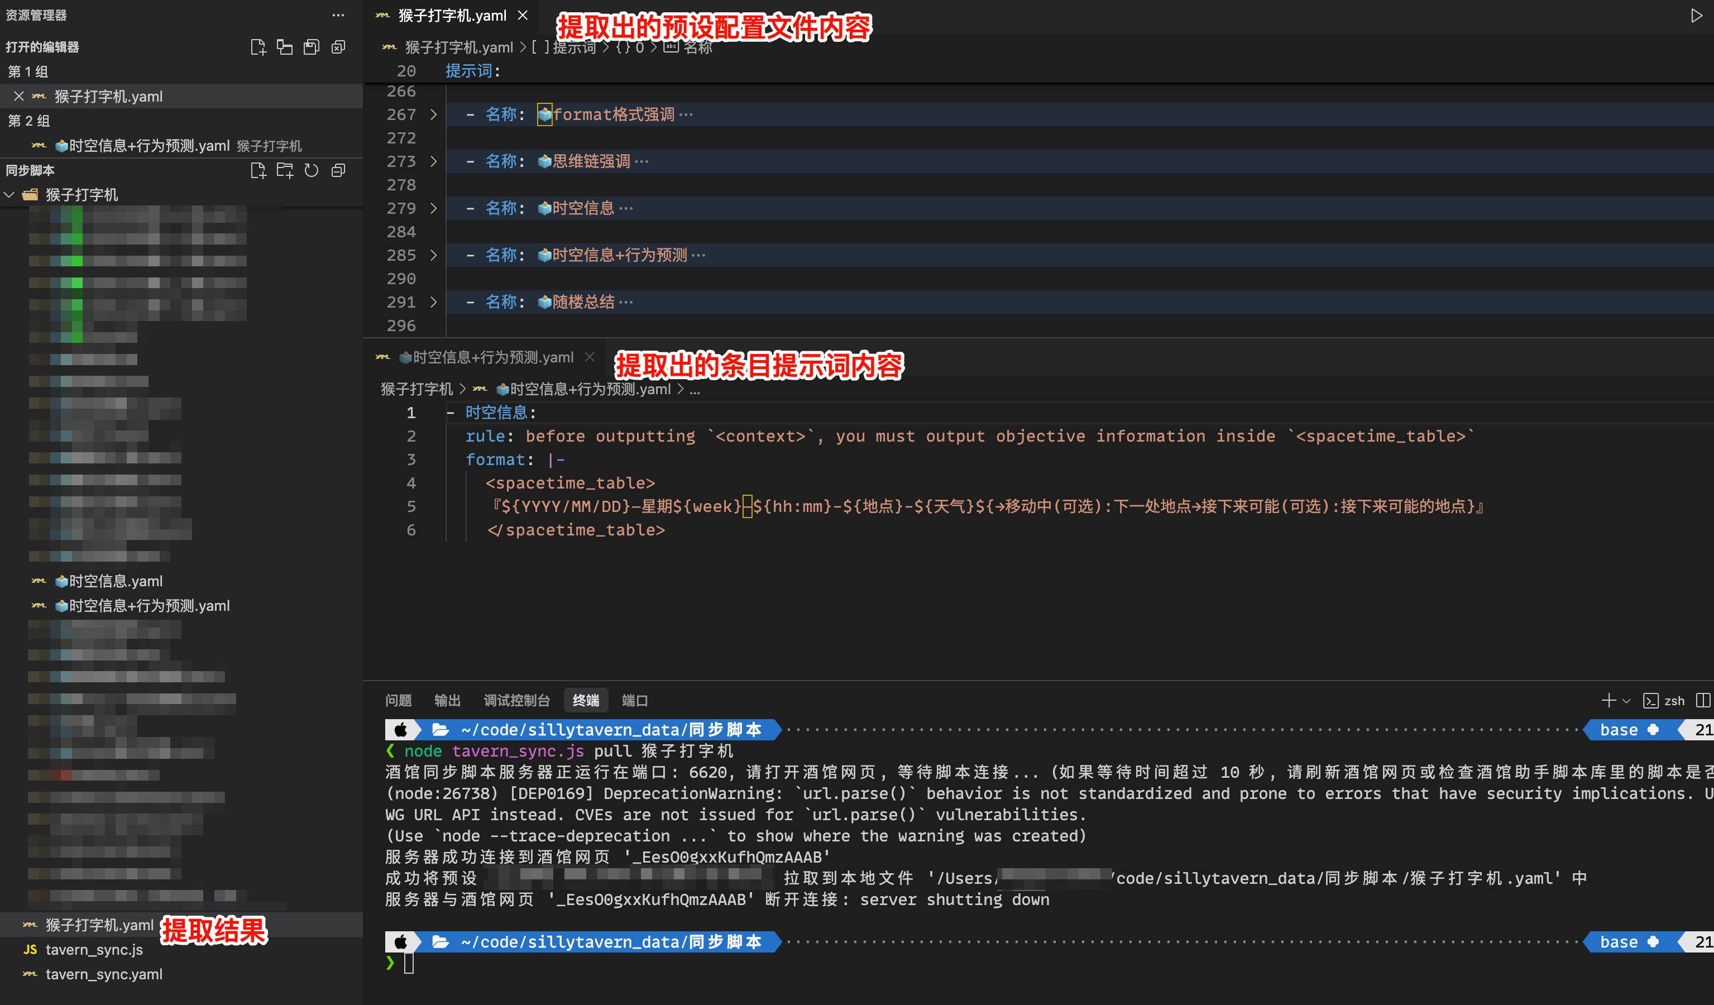The width and height of the screenshot is (1714, 1005).
Task: Click the 资源管理器 panel title
Action: click(x=36, y=15)
